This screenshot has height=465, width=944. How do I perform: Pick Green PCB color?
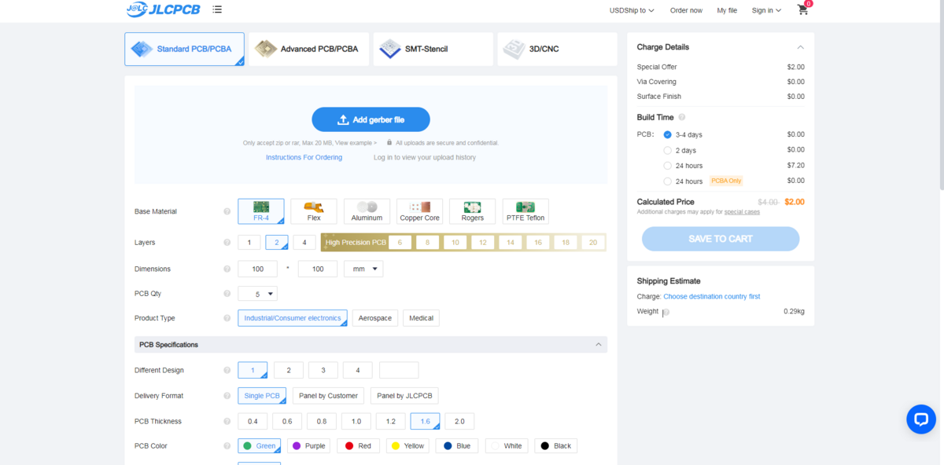(259, 446)
